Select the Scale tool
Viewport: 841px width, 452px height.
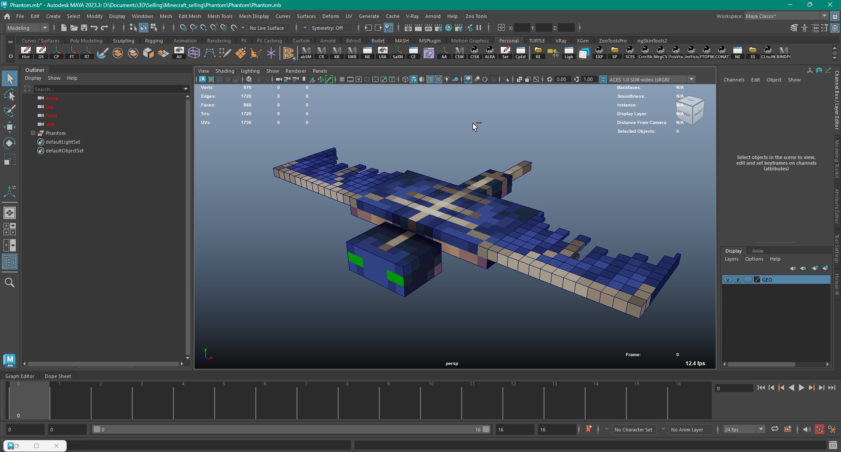(x=10, y=159)
